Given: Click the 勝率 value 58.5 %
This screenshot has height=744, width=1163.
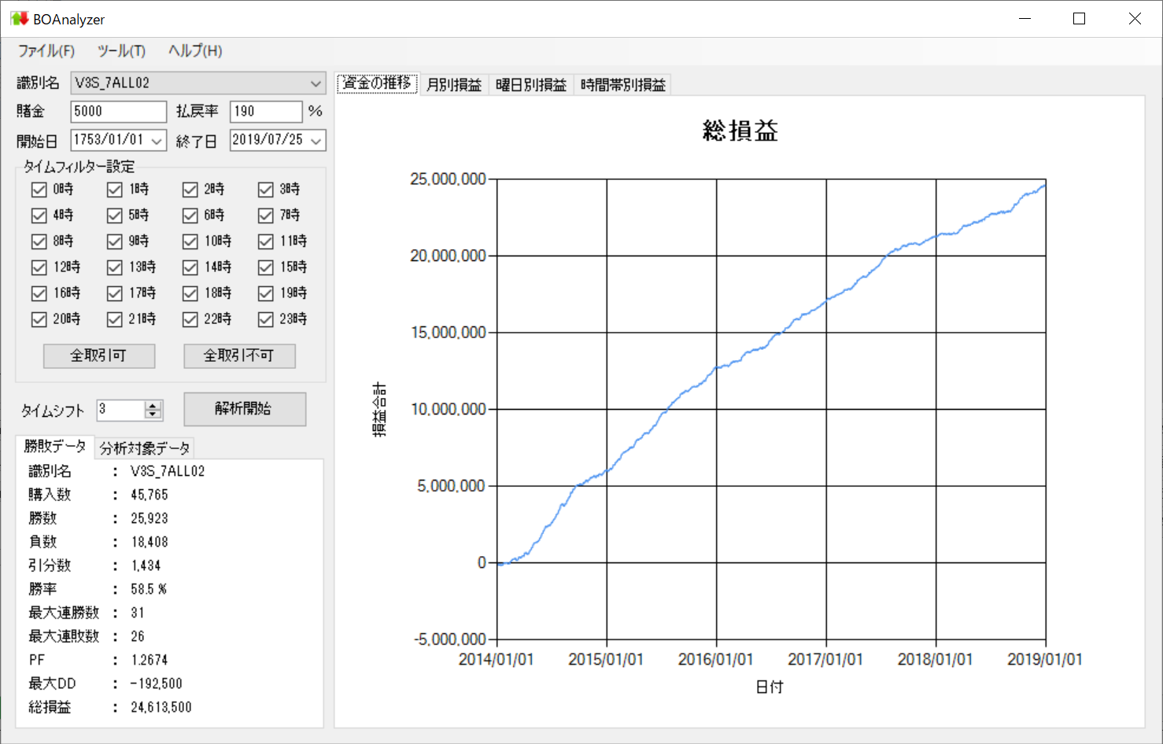Looking at the screenshot, I should (x=149, y=589).
